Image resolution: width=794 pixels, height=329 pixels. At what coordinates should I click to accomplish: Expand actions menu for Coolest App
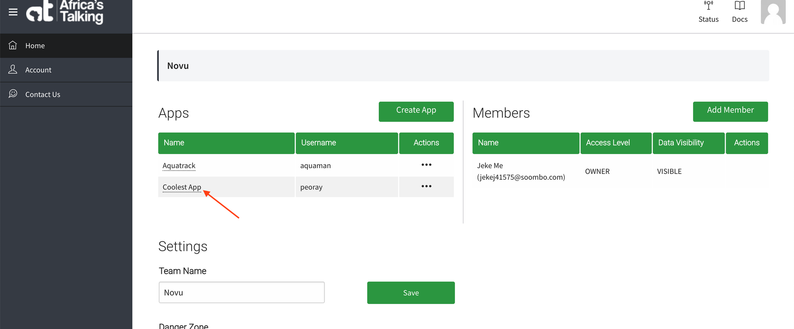(426, 186)
